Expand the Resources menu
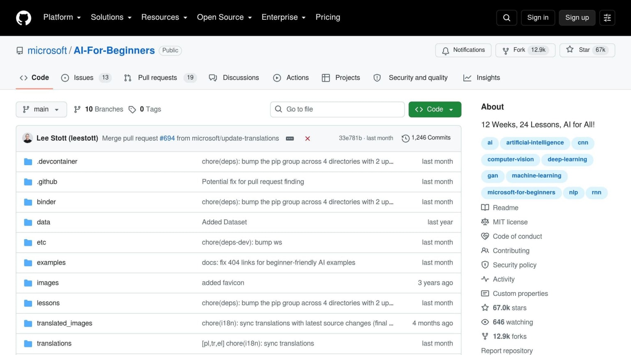The height and width of the screenshot is (355, 631). [164, 17]
